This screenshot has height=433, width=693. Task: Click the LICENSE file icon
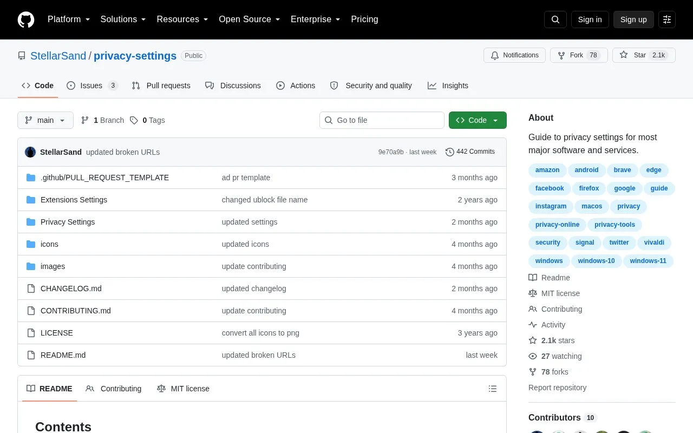[x=31, y=333]
